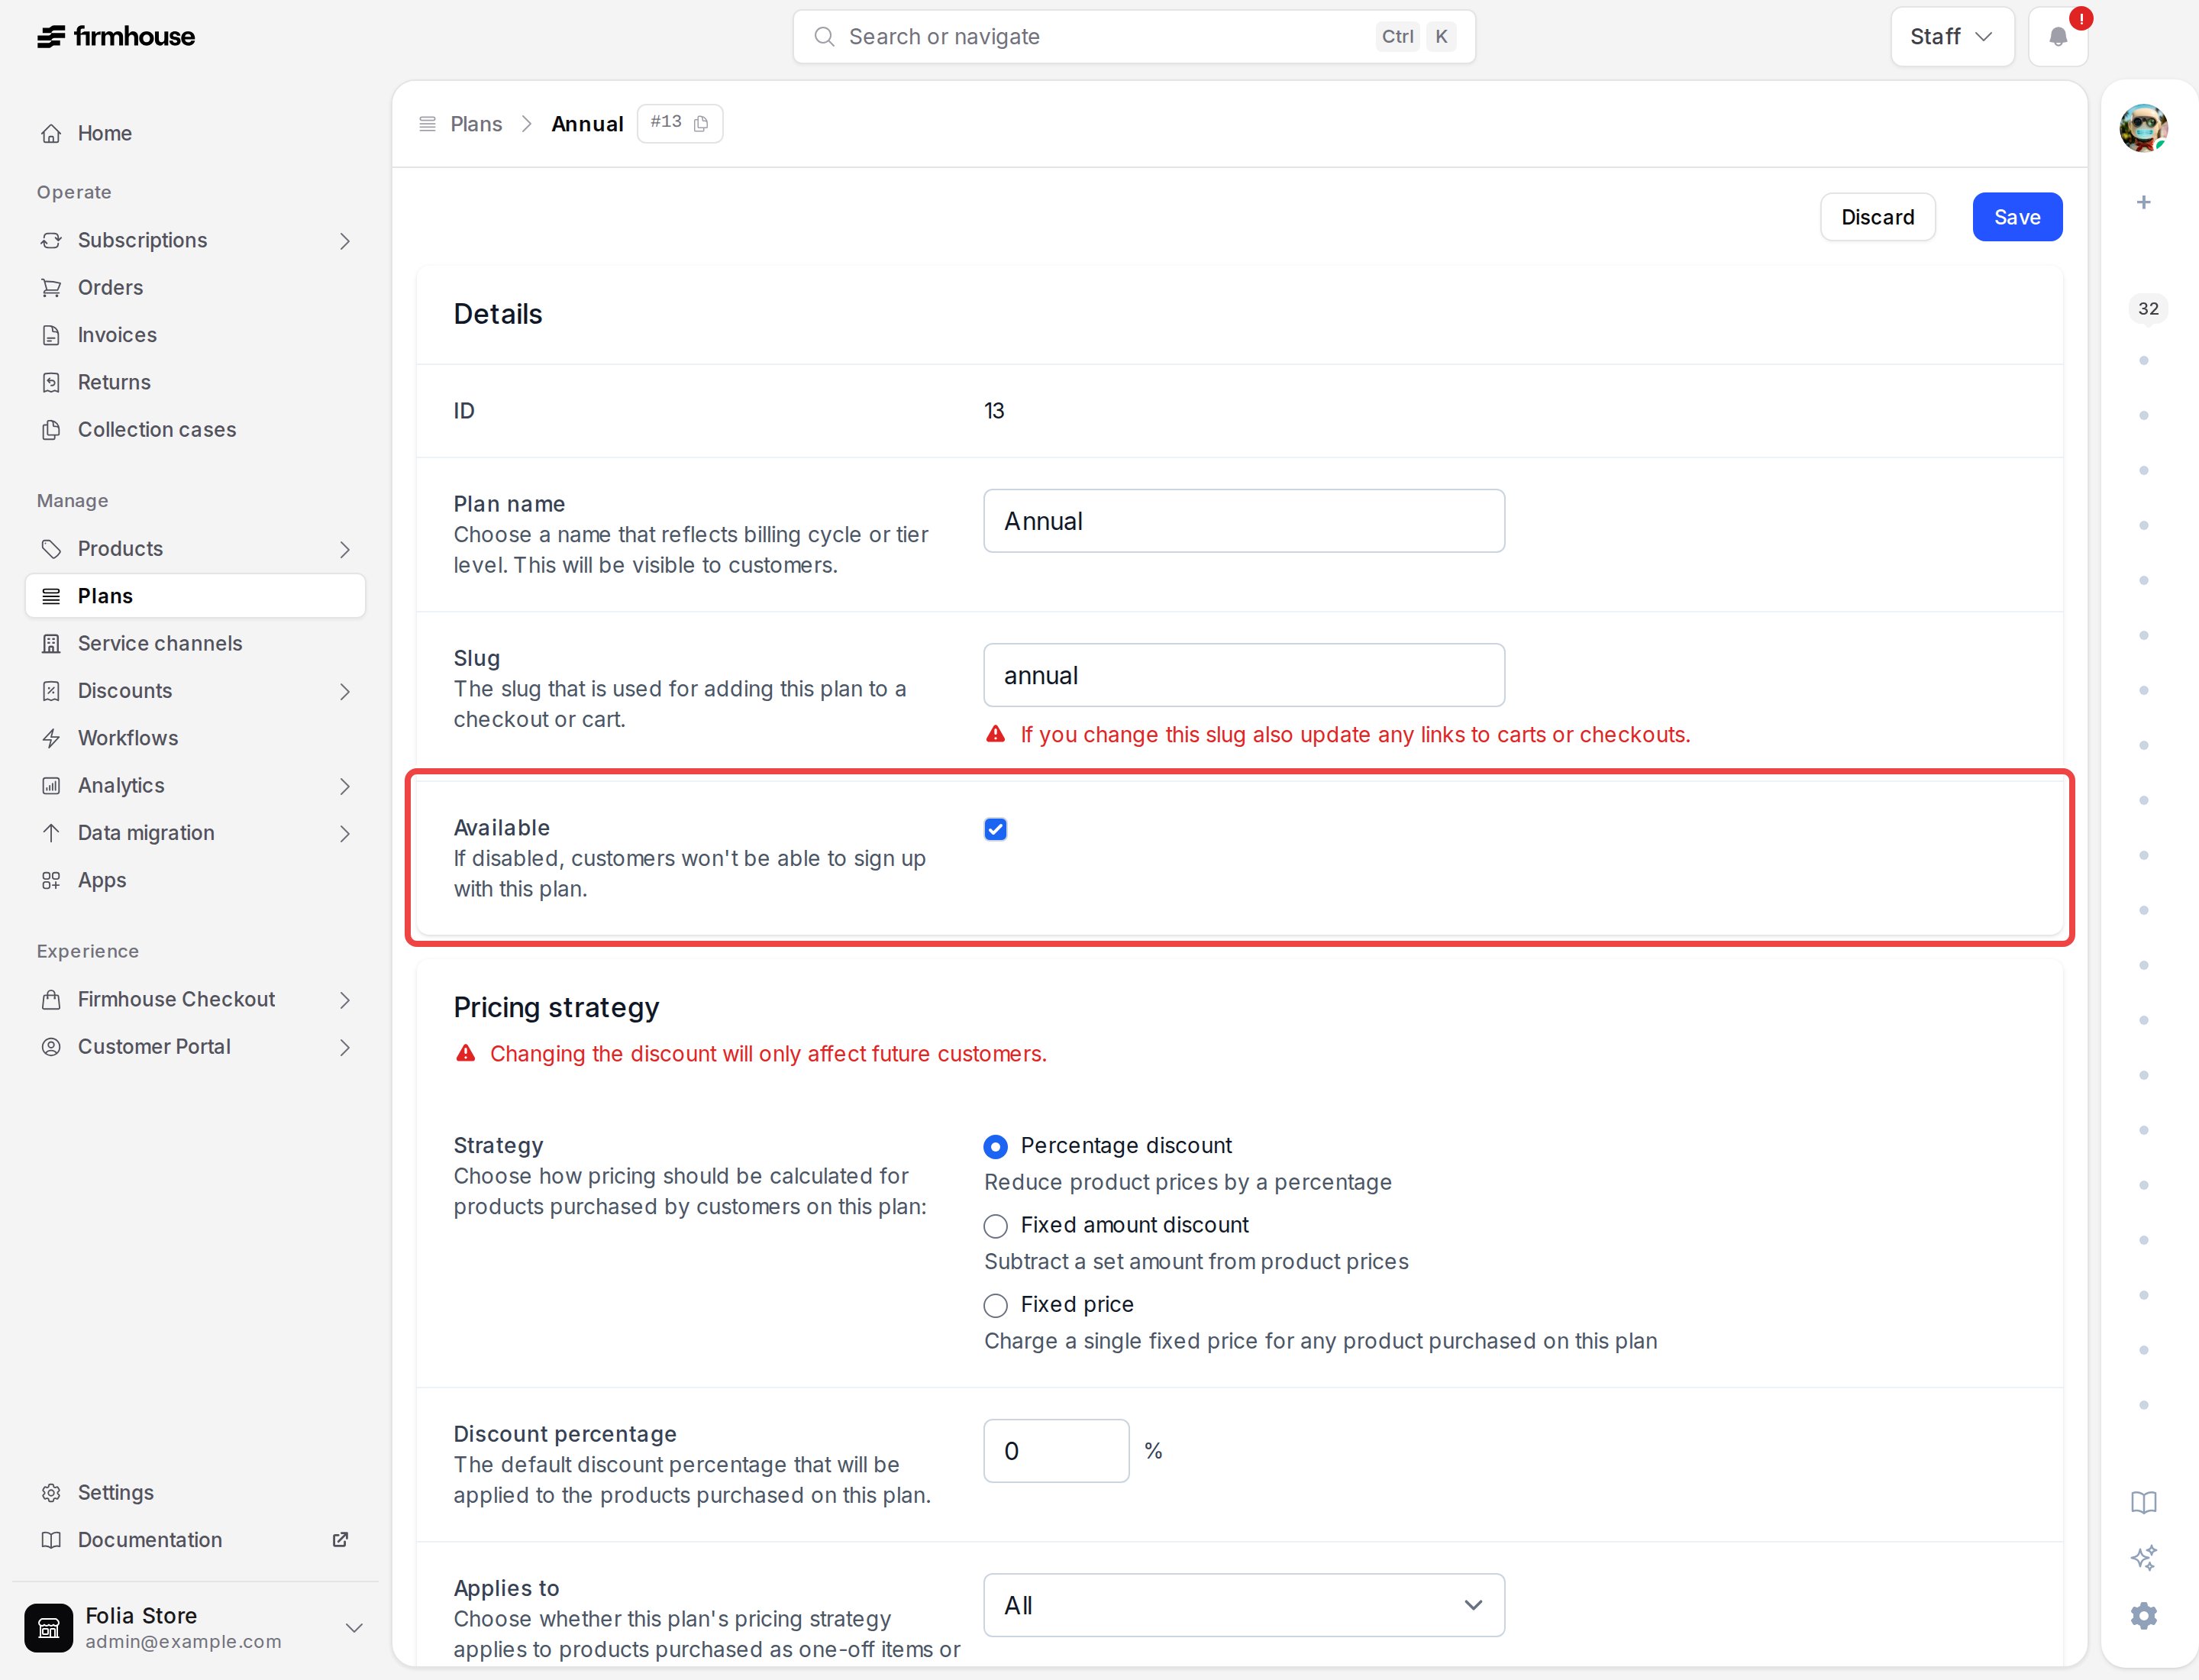Click the plus icon in right rail
2199x1680 pixels.
click(2143, 203)
